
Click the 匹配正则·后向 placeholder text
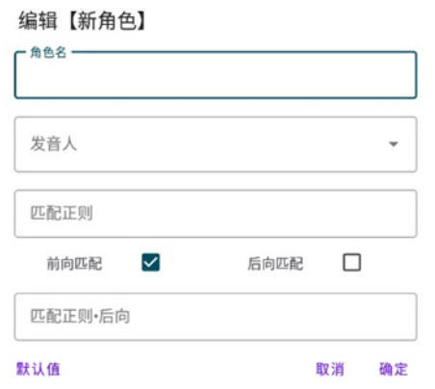click(x=80, y=316)
